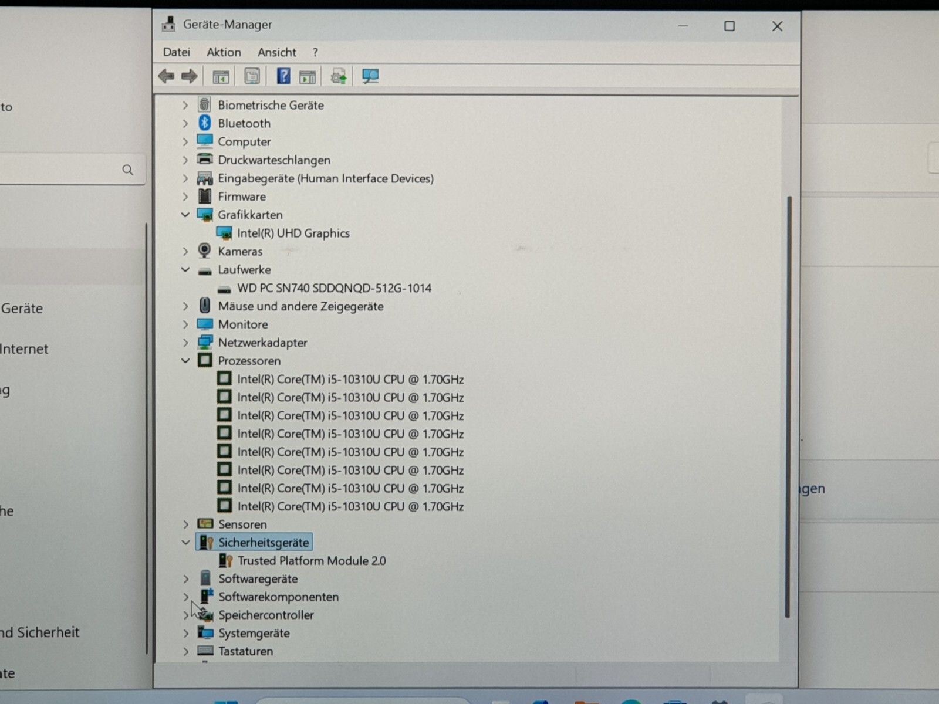The height and width of the screenshot is (704, 939).
Task: Open the ? help menu
Action: click(315, 52)
